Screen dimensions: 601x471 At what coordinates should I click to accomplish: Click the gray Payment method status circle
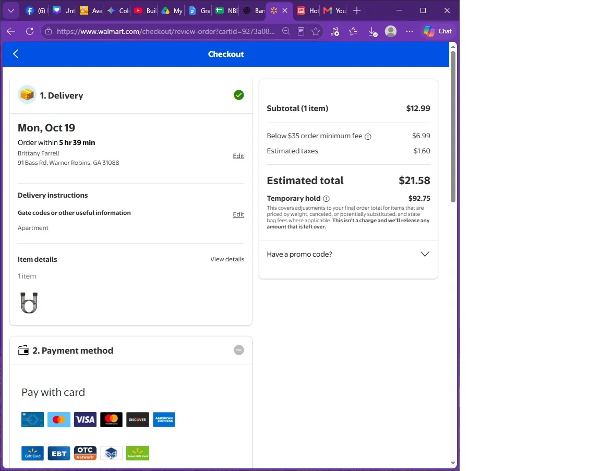click(239, 350)
